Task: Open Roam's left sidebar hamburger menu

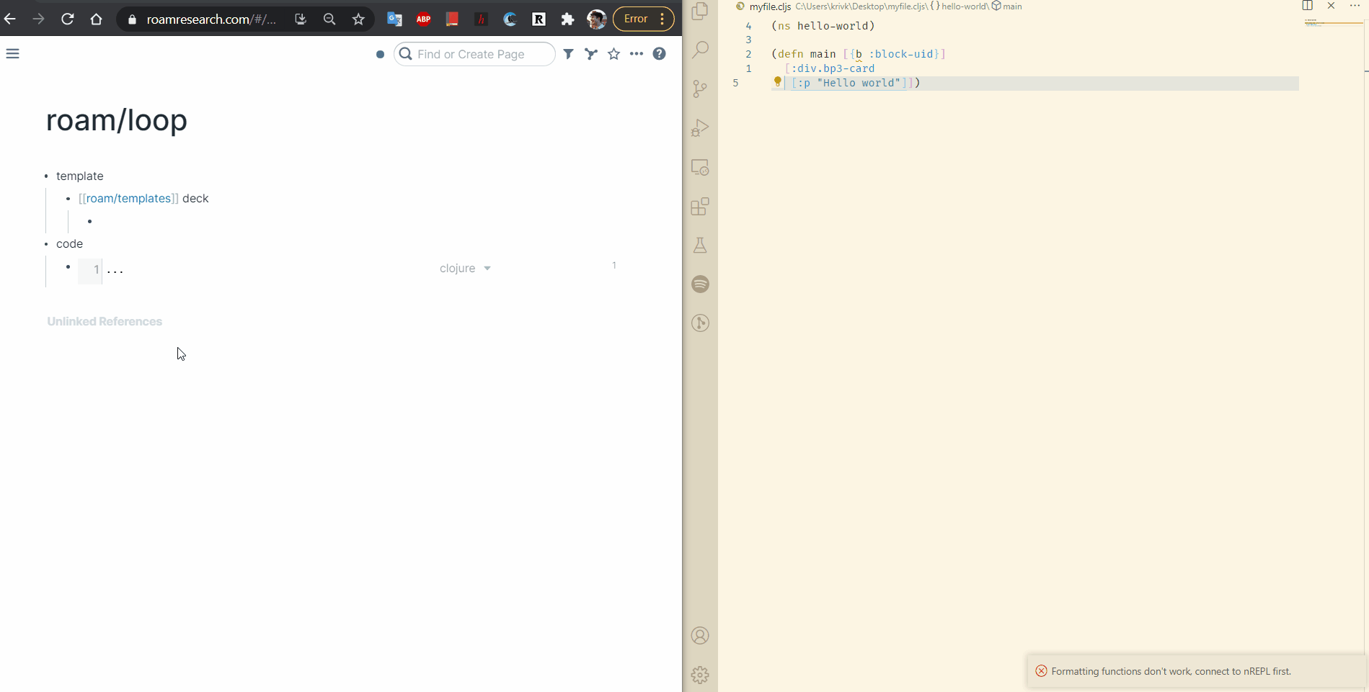Action: click(13, 54)
